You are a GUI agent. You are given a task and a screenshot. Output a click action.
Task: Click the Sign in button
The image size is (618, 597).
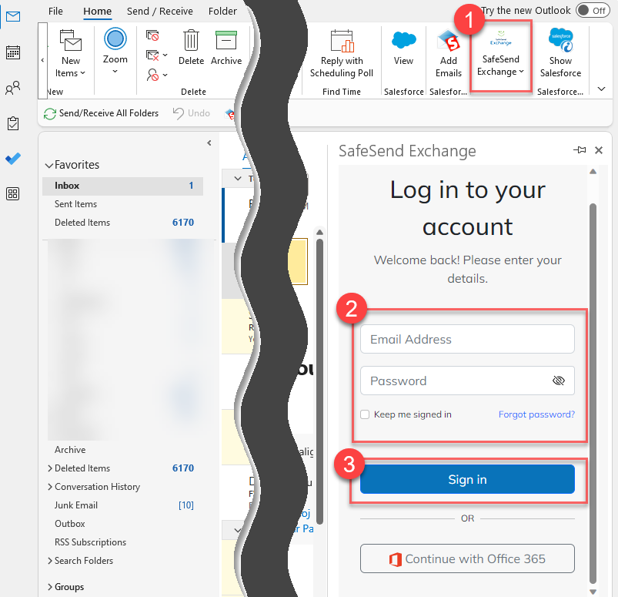pyautogui.click(x=466, y=478)
